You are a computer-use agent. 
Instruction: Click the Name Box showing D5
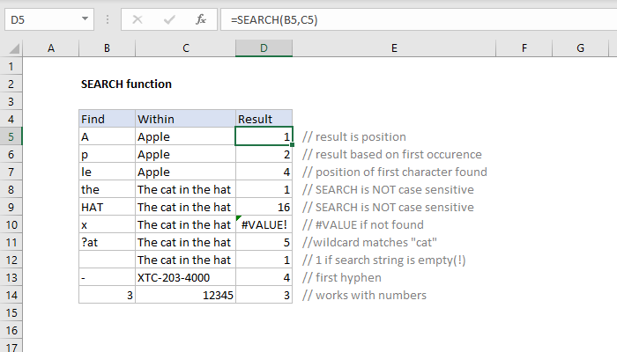click(49, 19)
